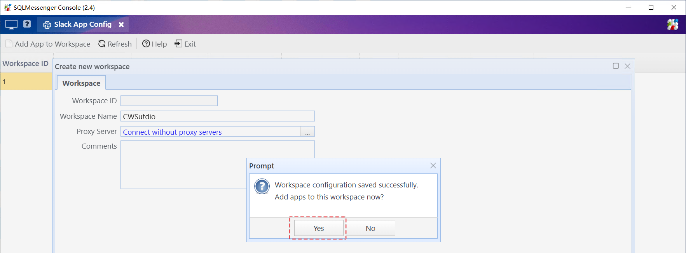
Task: Click the Workspace ID input field
Action: 169,101
